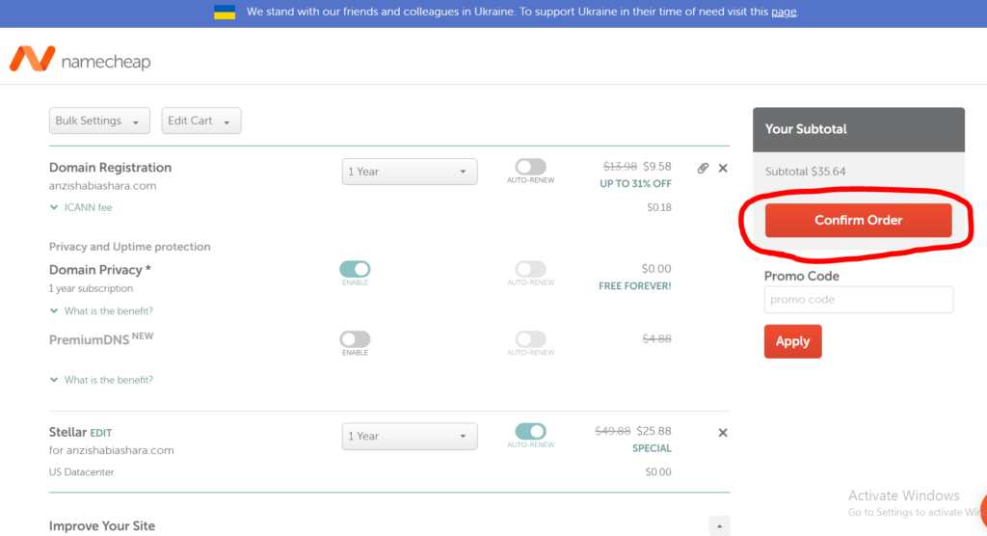Image resolution: width=987 pixels, height=536 pixels.
Task: Click the '$9.58' domain price
Action: (657, 166)
